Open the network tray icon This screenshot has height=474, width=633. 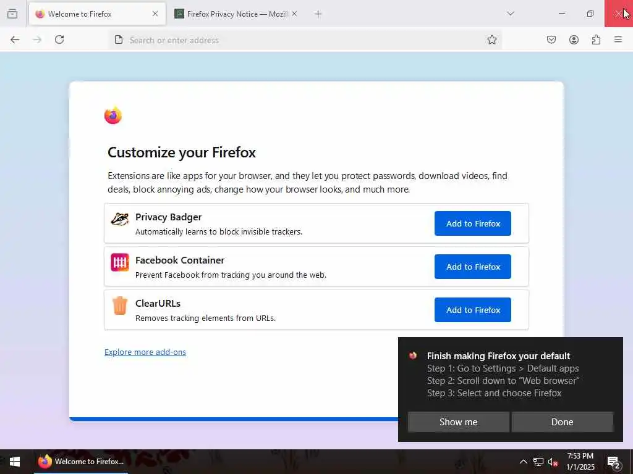click(538, 462)
